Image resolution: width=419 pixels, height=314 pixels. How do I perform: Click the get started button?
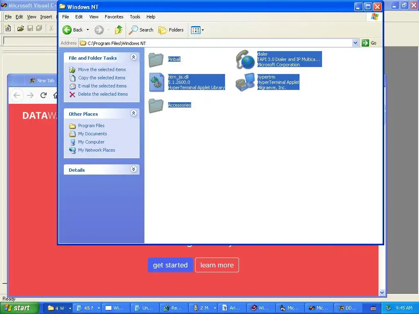tap(170, 265)
